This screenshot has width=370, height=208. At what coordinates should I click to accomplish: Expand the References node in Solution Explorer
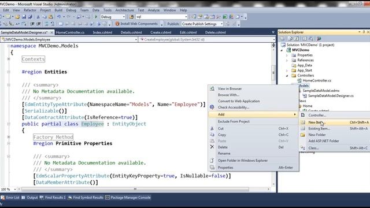click(x=287, y=60)
